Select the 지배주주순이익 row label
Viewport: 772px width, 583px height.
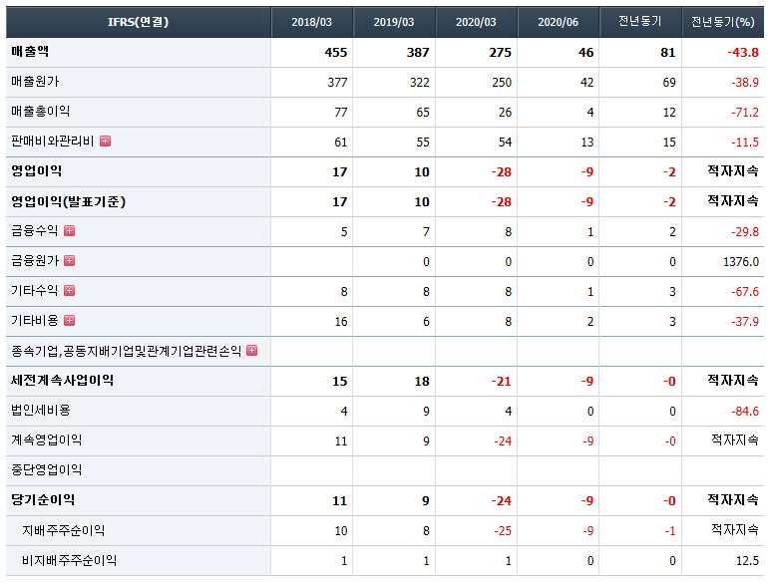pos(64,530)
